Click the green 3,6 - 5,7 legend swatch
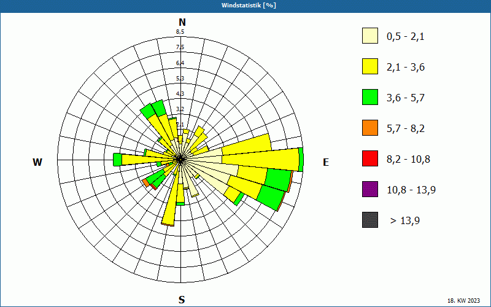Viewport: 491px width, 307px height. 370,97
